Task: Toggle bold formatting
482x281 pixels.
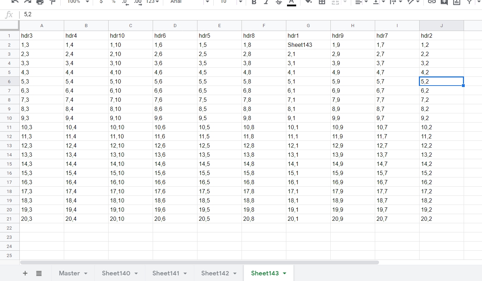Action: [x=254, y=2]
